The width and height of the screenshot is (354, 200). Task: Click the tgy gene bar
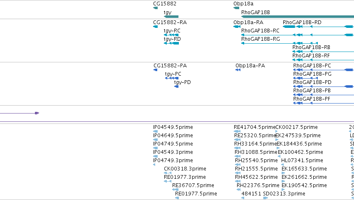171,17
